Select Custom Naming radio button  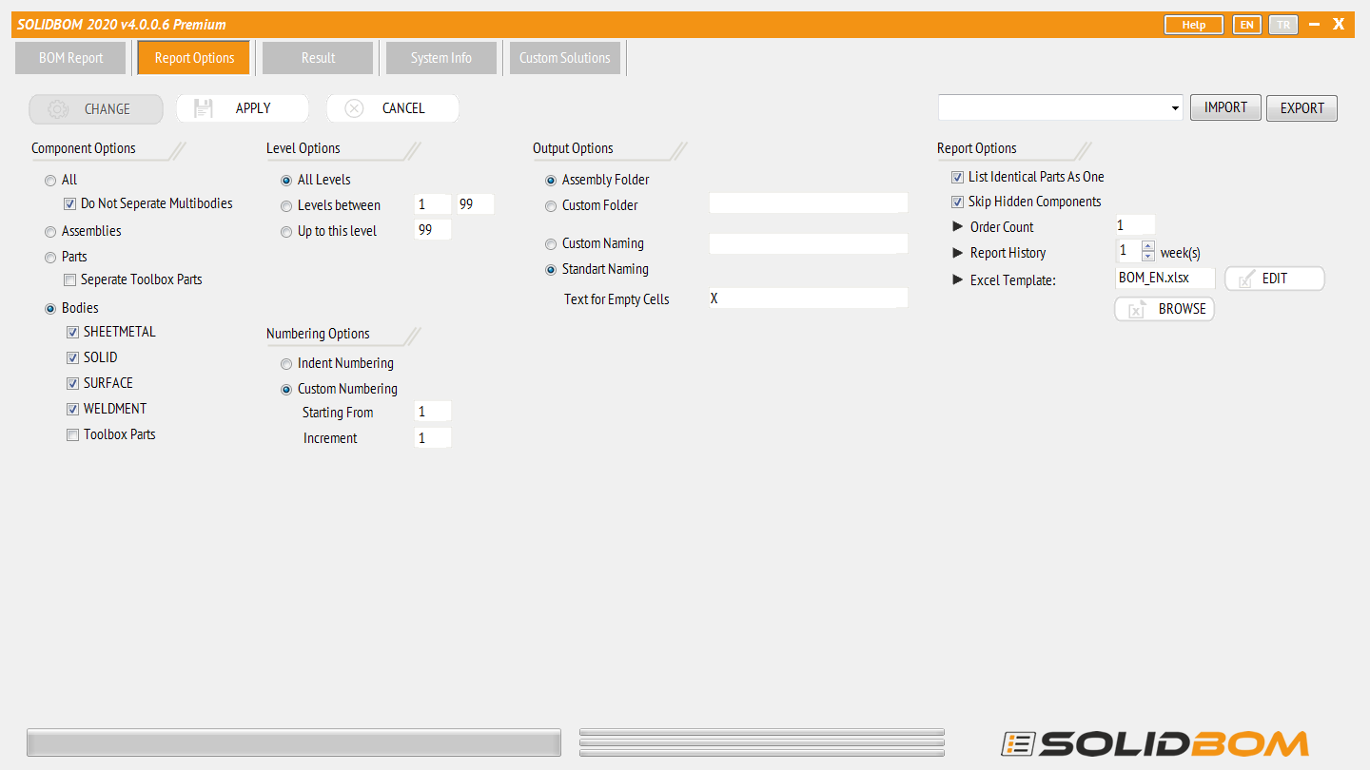pyautogui.click(x=551, y=243)
